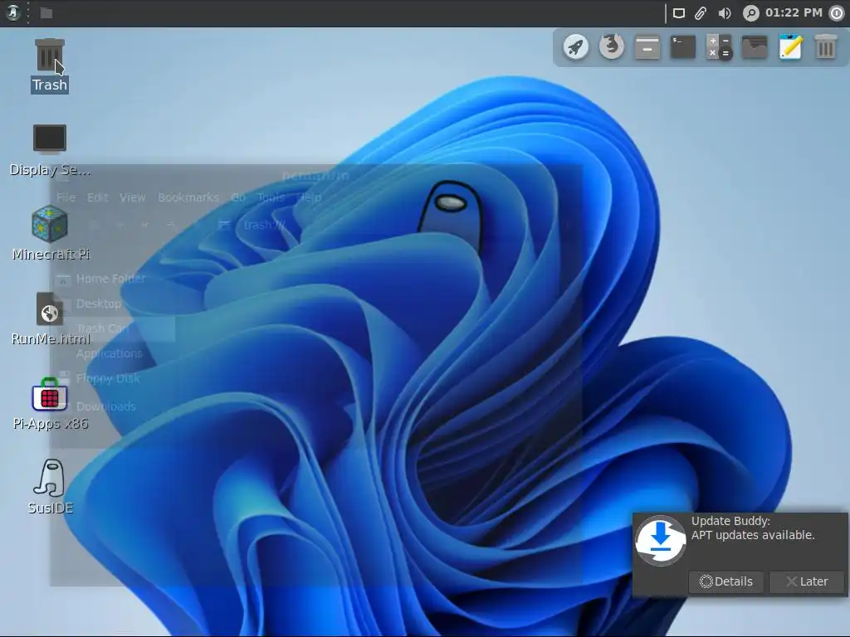Select the SusIDE desktop icon

50,486
